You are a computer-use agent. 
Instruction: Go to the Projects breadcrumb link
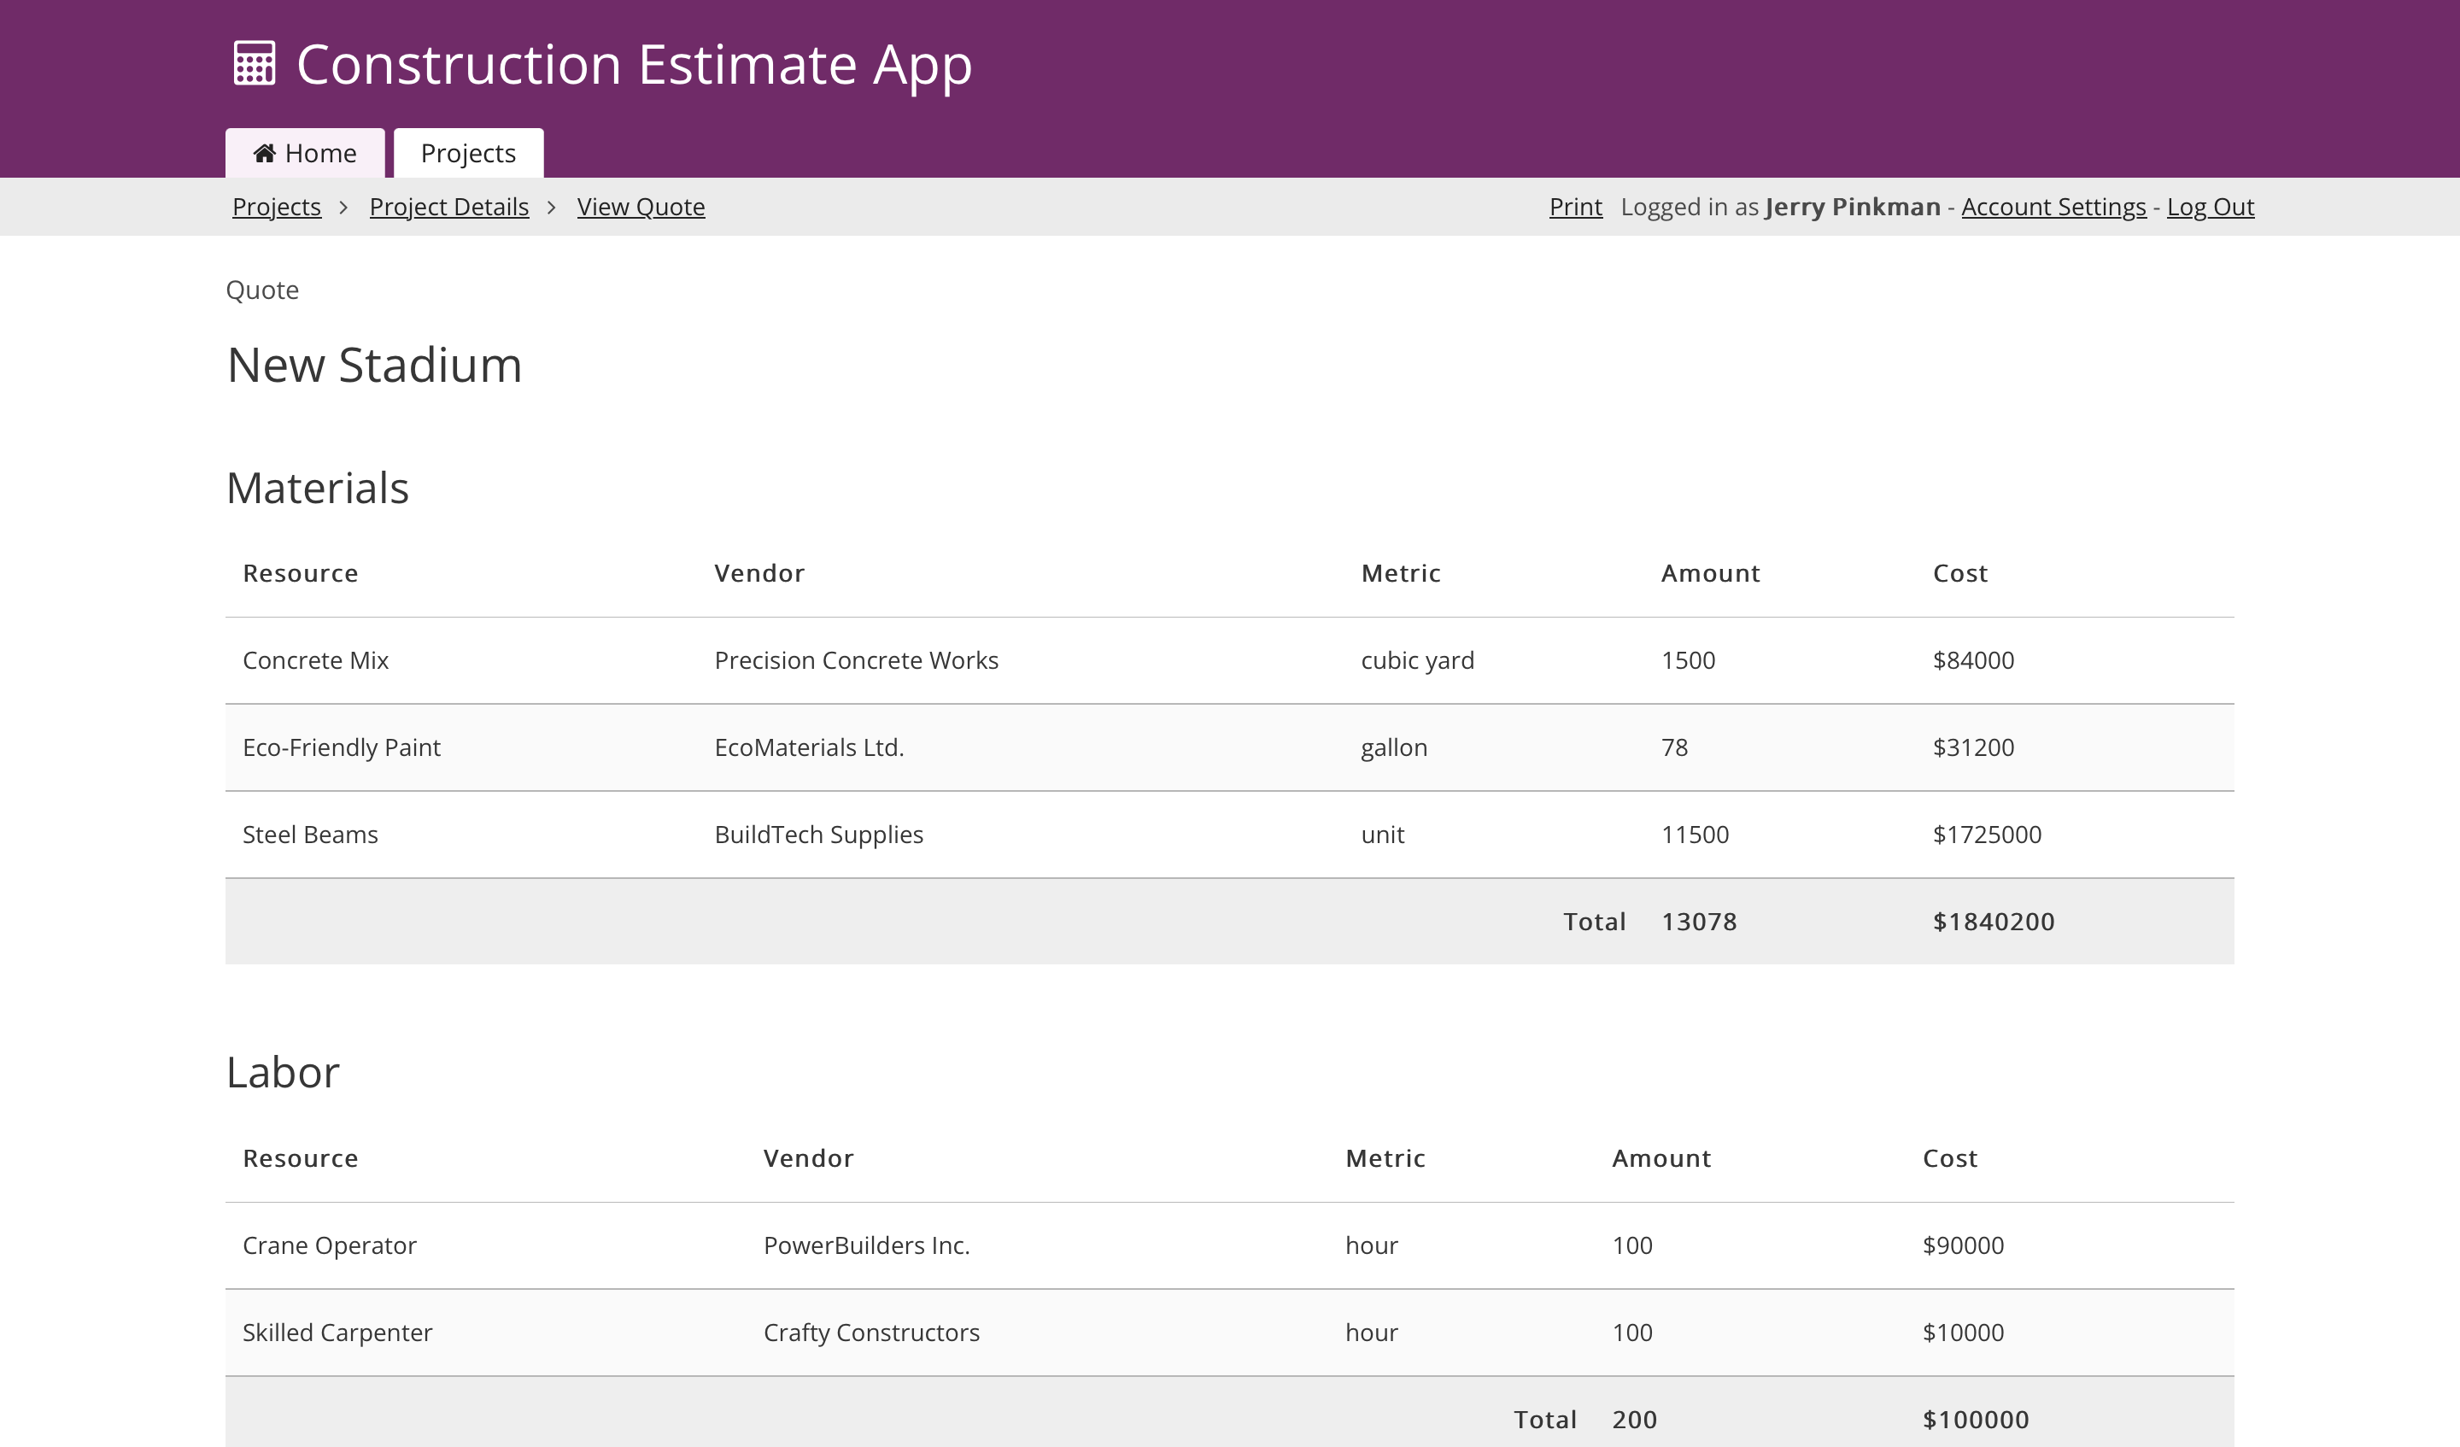[276, 207]
